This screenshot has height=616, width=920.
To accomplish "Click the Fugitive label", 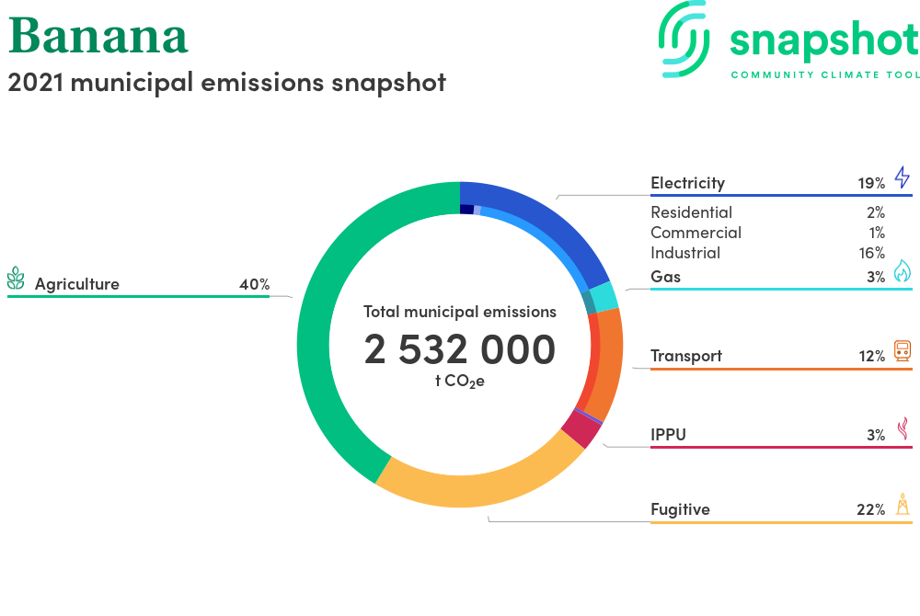I will pos(680,509).
